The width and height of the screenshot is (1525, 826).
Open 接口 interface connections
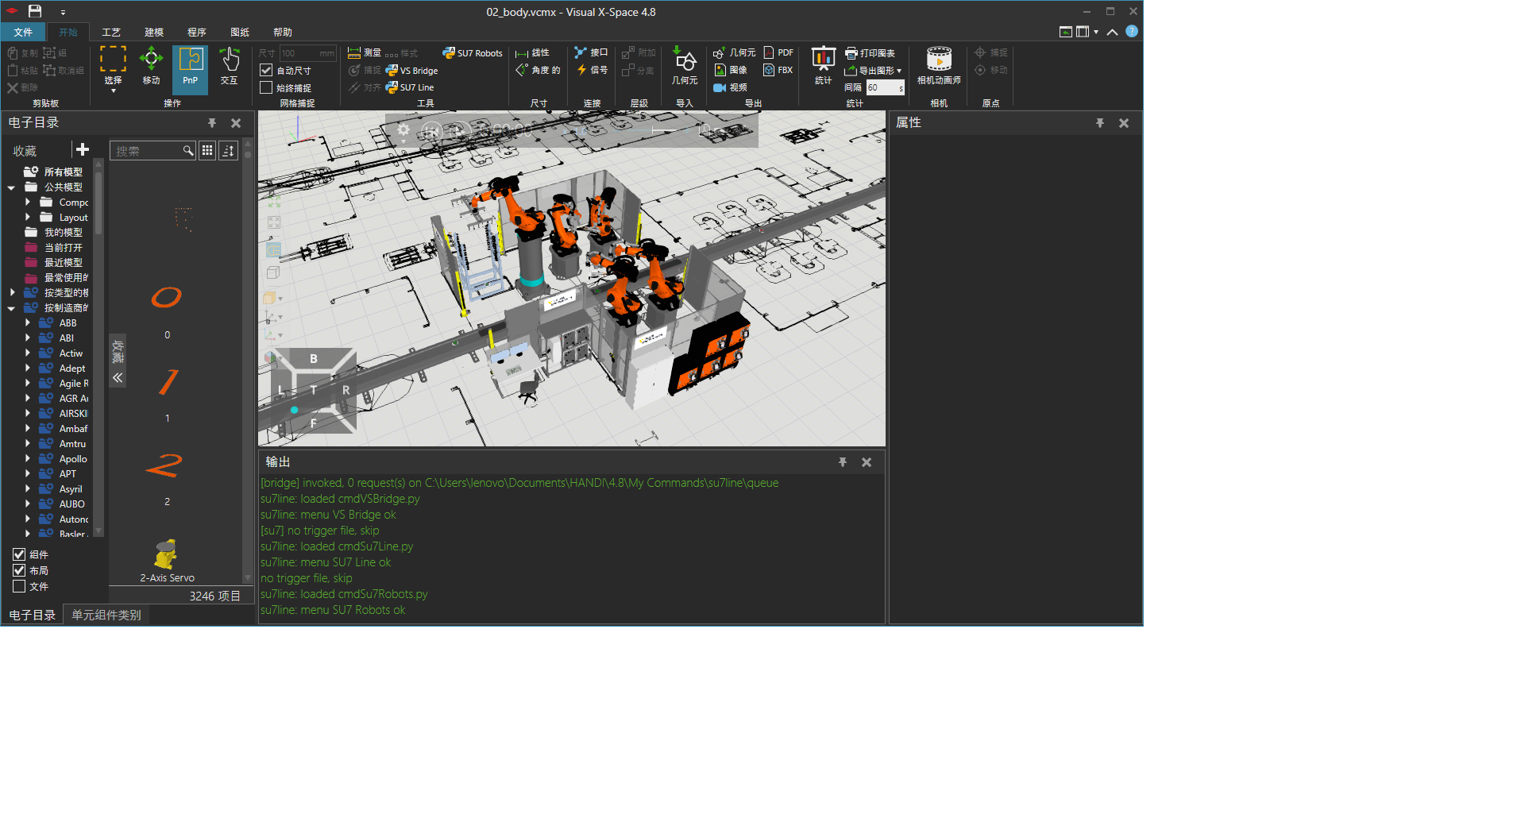point(591,52)
